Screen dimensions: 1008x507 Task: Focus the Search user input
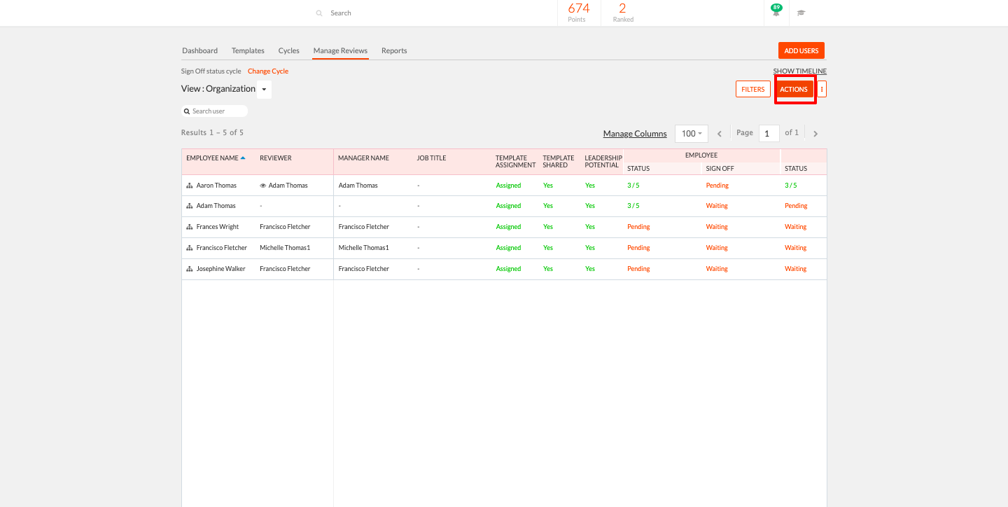(214, 111)
